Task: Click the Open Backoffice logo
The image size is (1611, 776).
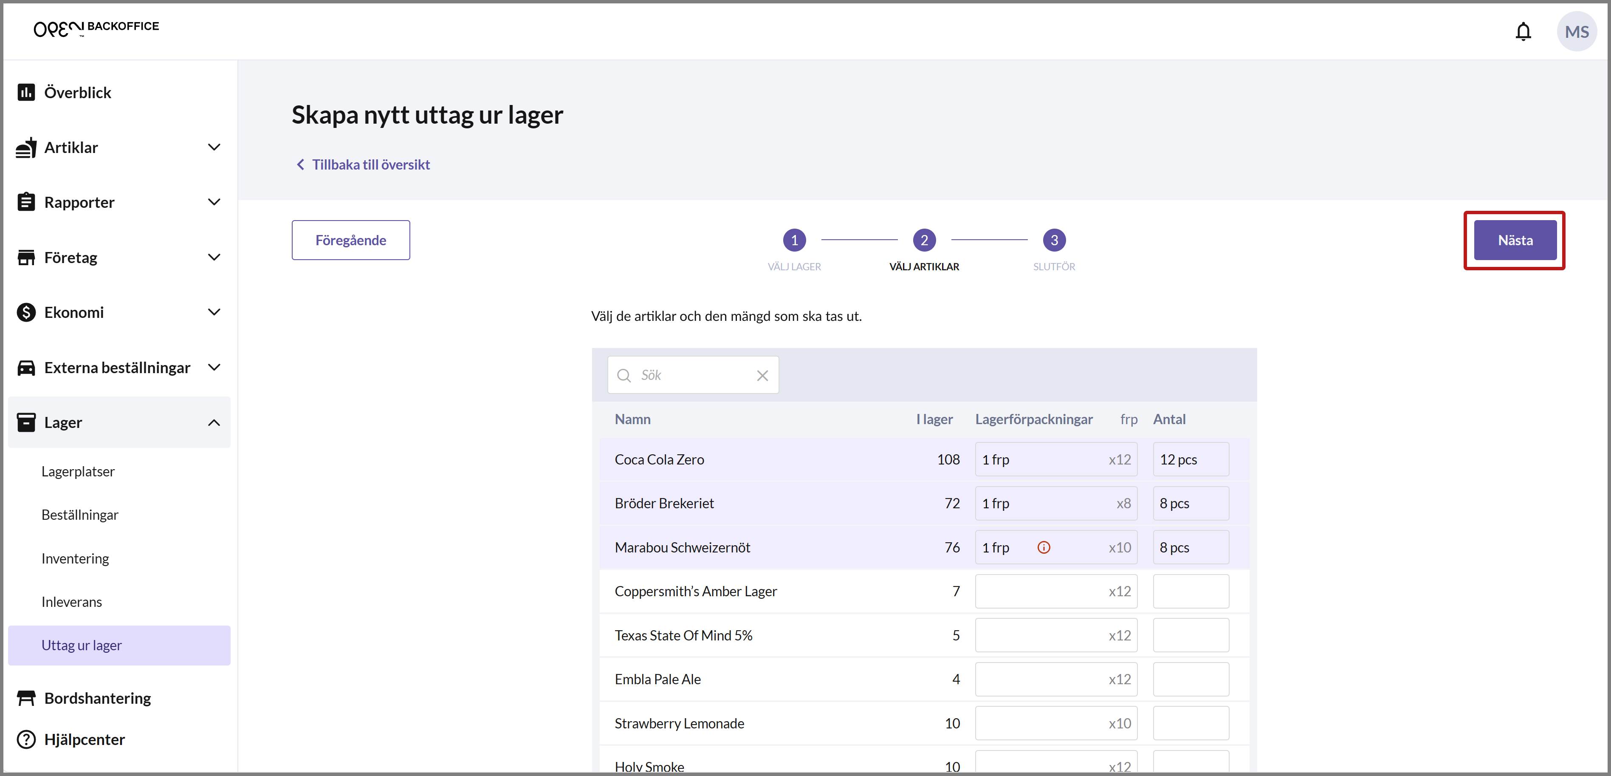Action: 96,28
